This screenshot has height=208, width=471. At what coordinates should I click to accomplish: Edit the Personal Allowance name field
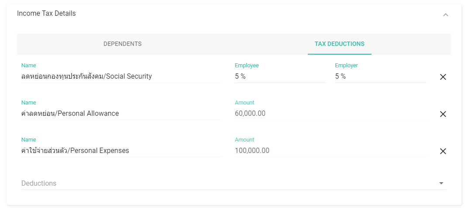[122, 114]
